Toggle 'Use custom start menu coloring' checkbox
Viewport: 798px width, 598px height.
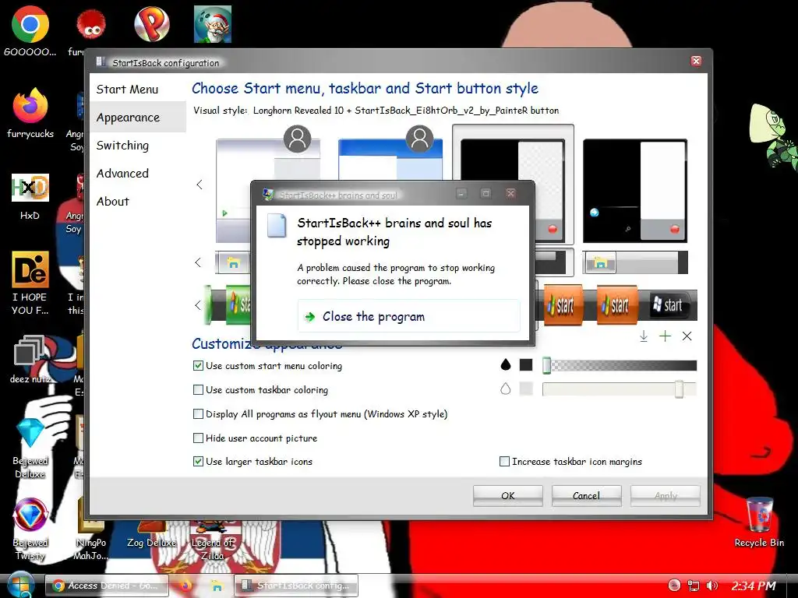[198, 366]
